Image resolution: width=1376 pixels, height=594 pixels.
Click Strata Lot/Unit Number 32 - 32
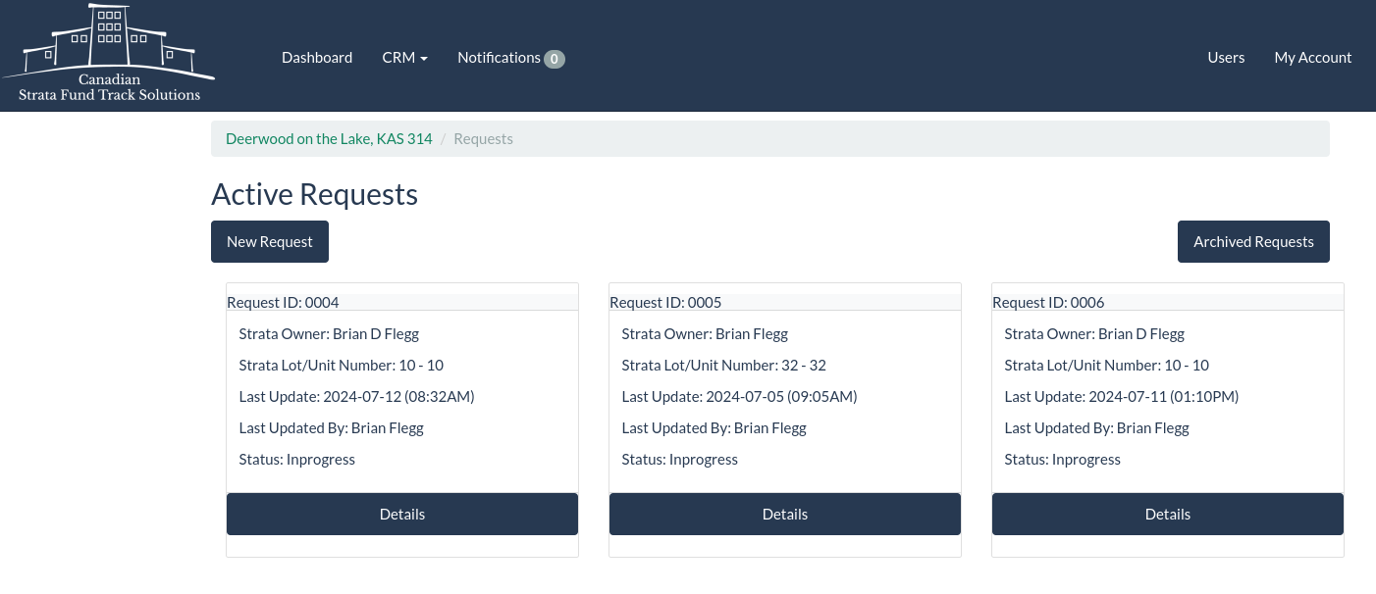click(723, 366)
